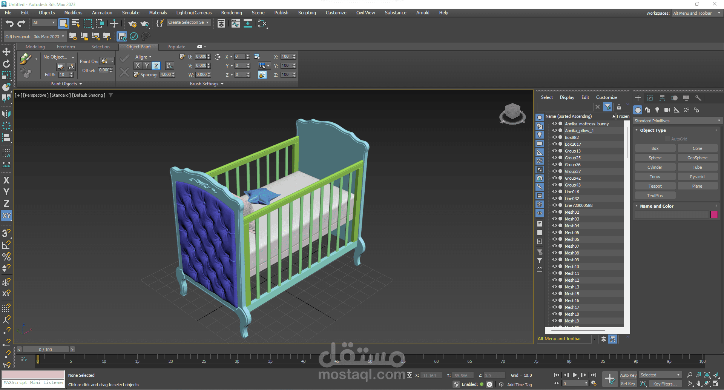Click the Lights category icon
724x390 pixels.
(657, 110)
